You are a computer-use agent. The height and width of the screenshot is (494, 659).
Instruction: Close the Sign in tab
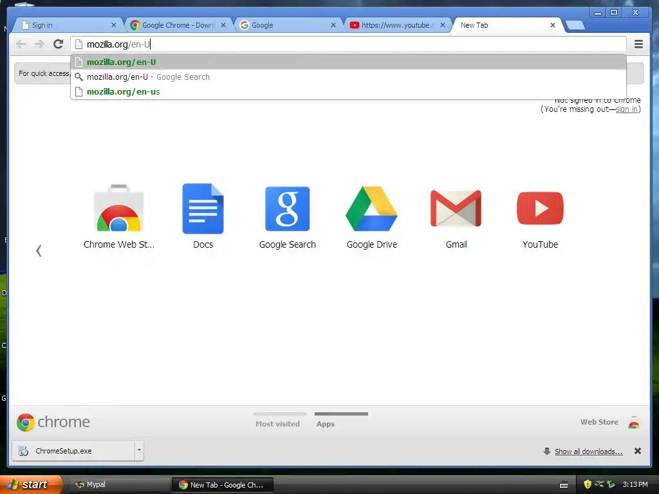(113, 25)
